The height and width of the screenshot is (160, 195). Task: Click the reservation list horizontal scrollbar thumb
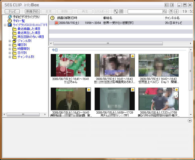(108, 43)
